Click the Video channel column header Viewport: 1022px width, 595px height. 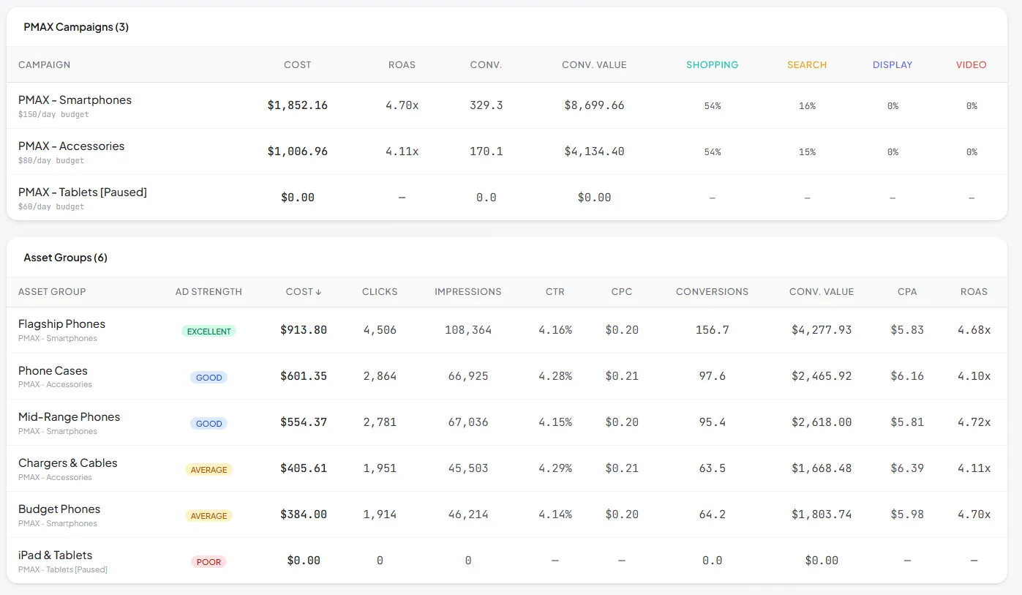point(972,64)
